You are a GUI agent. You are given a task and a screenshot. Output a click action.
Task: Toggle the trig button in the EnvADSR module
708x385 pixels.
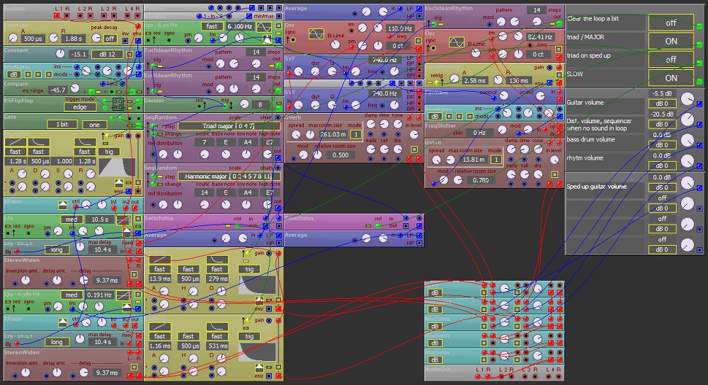pos(109,152)
